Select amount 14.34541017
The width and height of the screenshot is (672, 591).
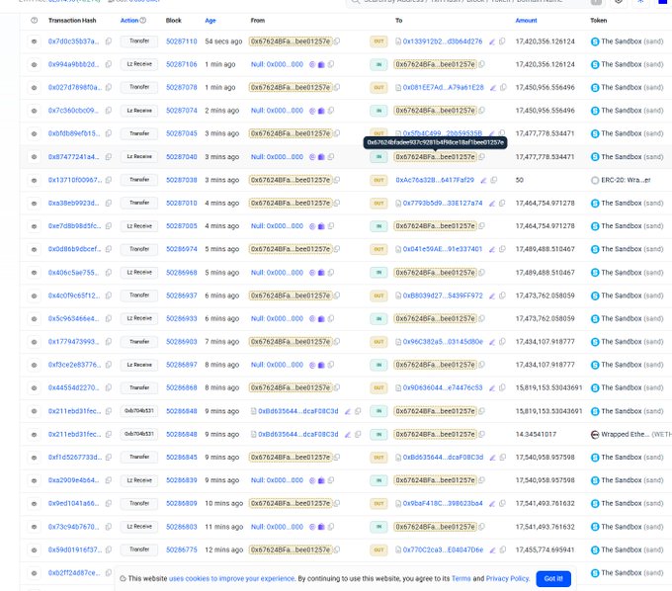pos(536,434)
